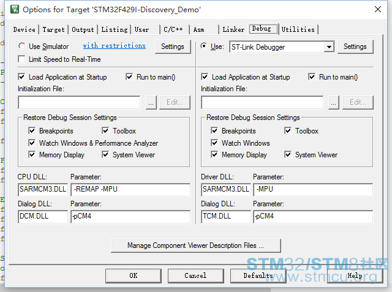Expand the ST-Link Debugger dropdown
Image resolution: width=392 pixels, height=292 pixels.
click(x=329, y=47)
